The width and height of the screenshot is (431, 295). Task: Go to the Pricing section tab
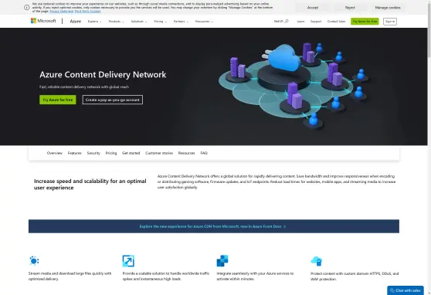coord(111,153)
